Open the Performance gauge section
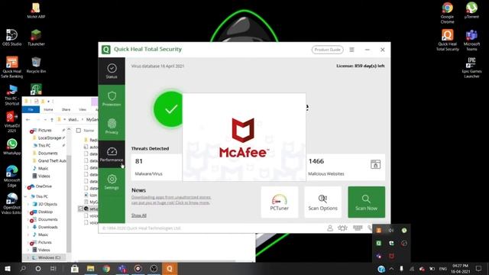The height and width of the screenshot is (275, 489). point(112,154)
